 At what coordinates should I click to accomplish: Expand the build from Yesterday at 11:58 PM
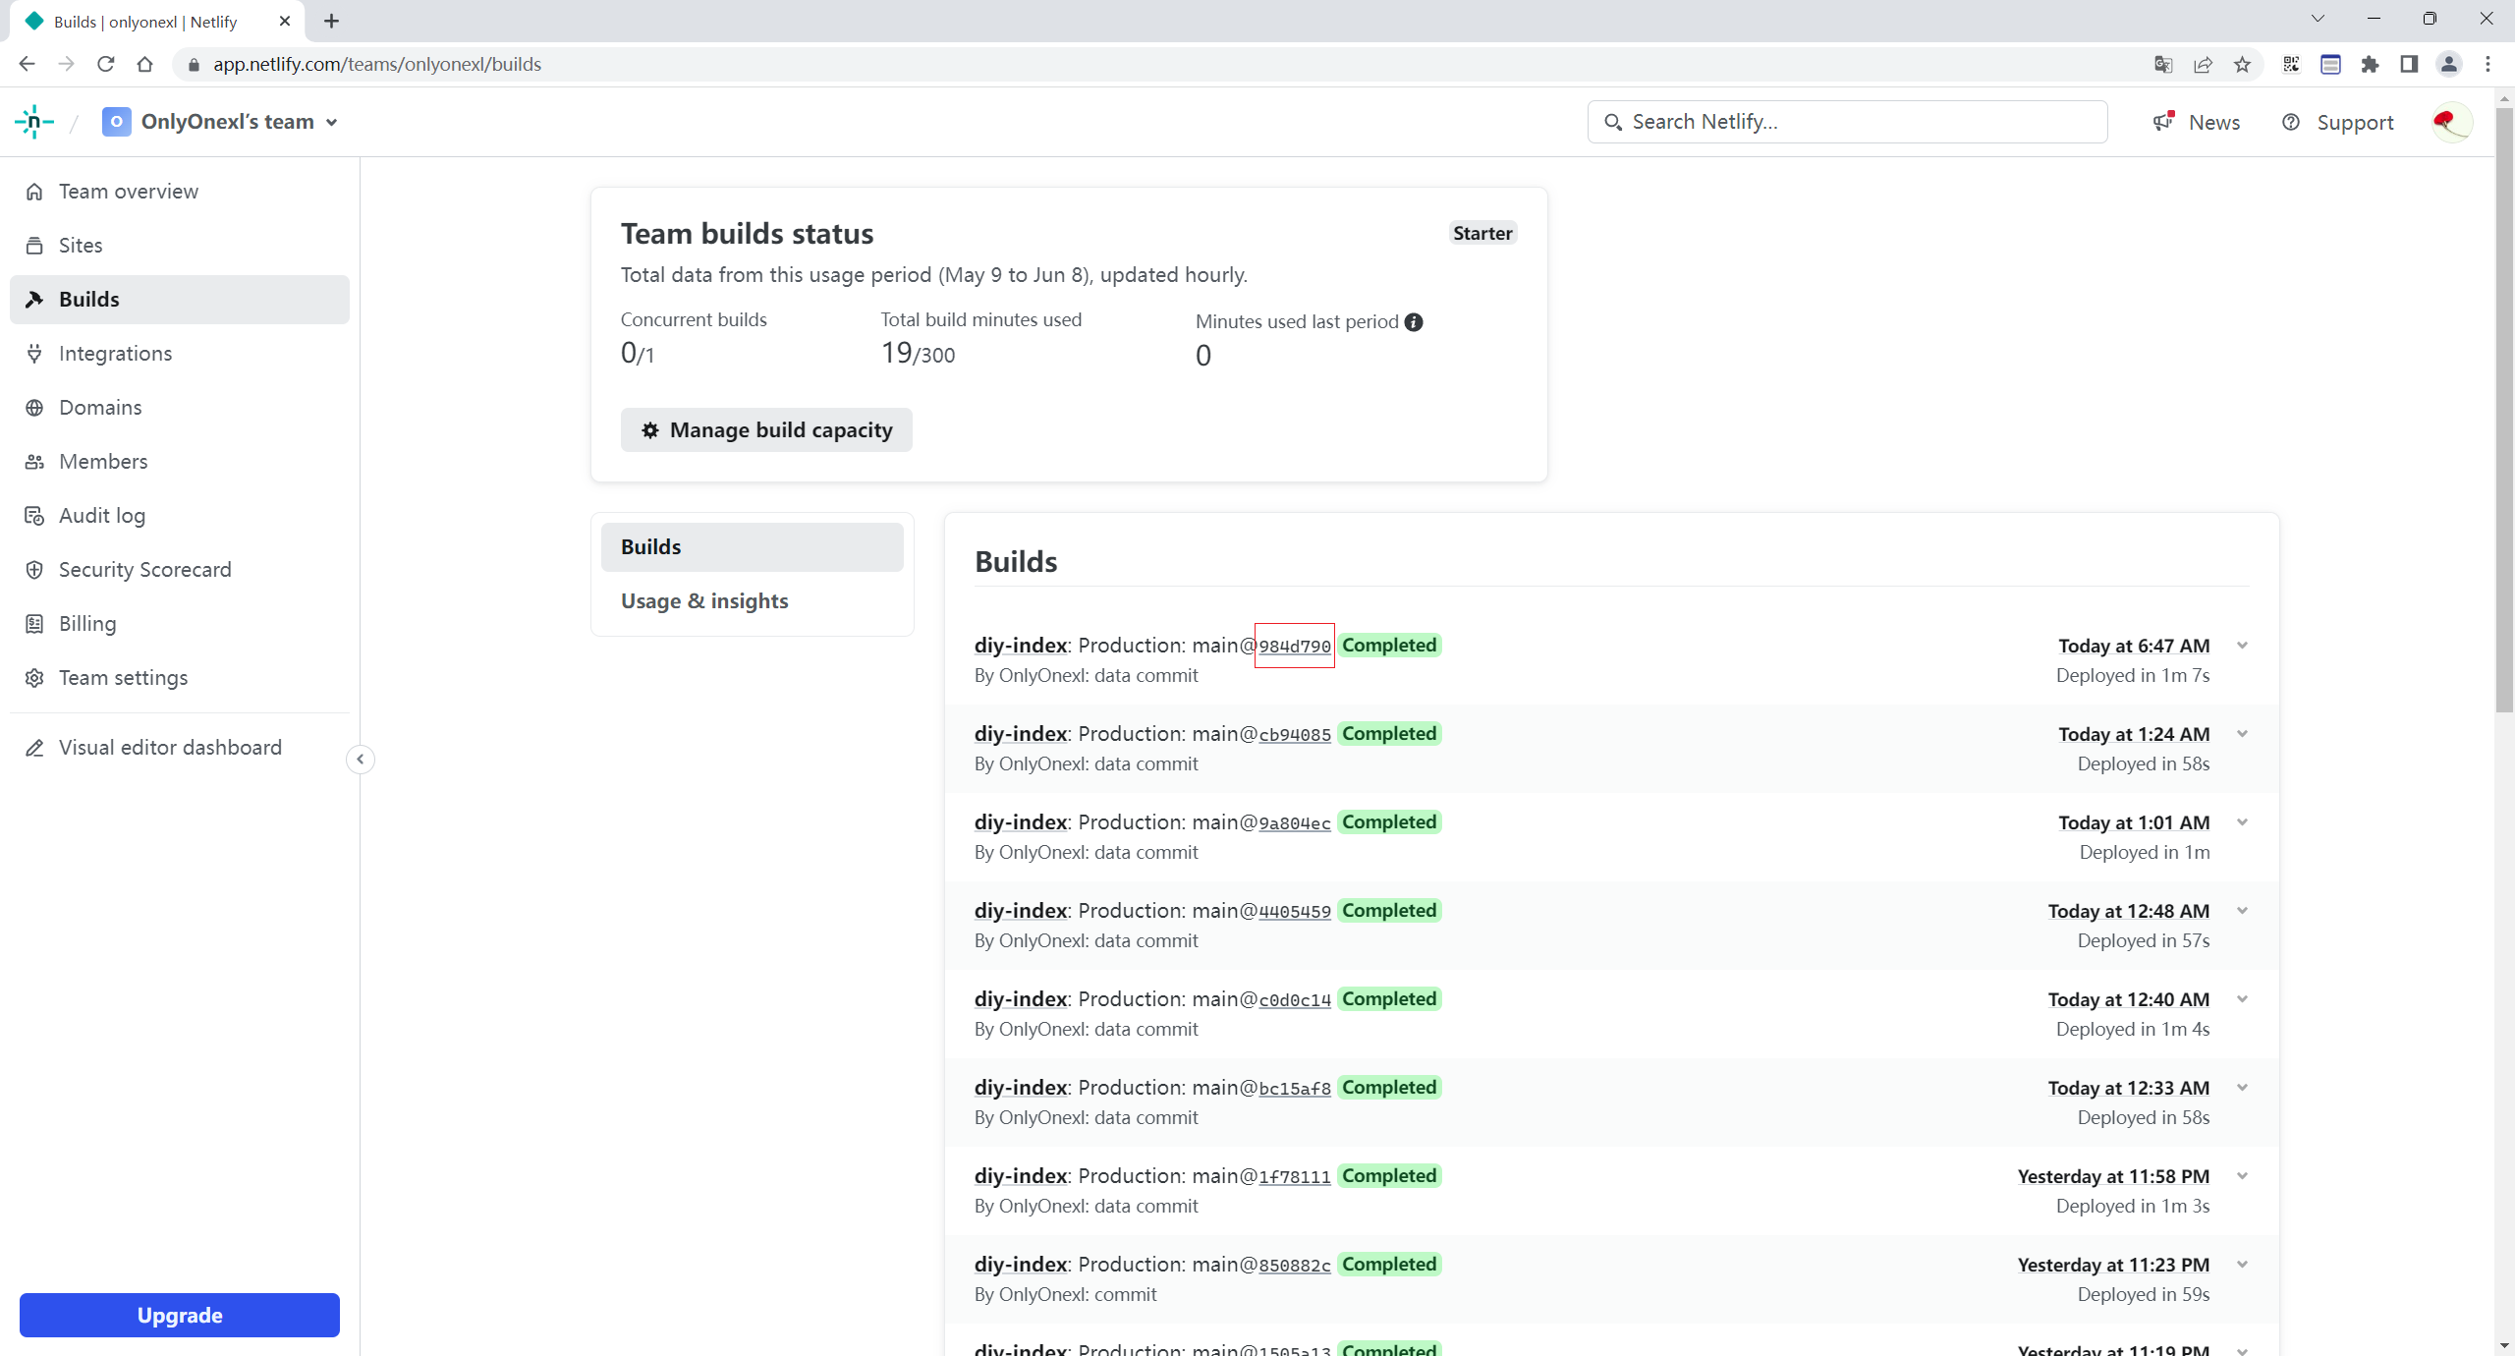pyautogui.click(x=2243, y=1176)
